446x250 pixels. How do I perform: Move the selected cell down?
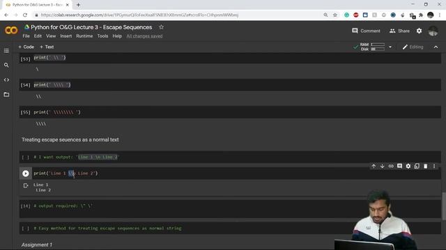click(383, 166)
